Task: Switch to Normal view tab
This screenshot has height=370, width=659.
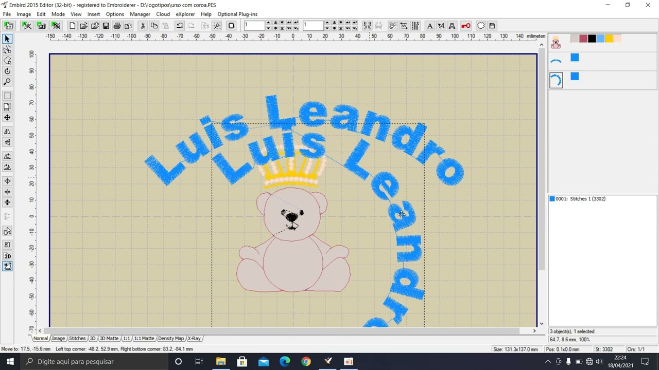Action: (x=40, y=338)
